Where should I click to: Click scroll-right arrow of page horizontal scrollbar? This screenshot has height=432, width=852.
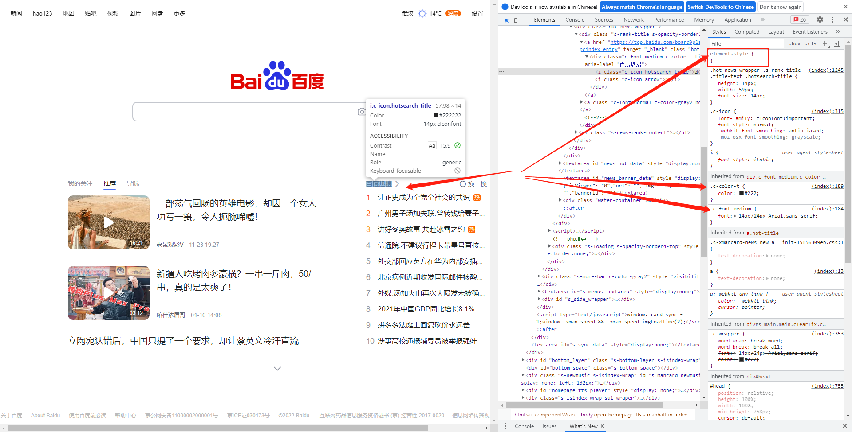click(487, 428)
